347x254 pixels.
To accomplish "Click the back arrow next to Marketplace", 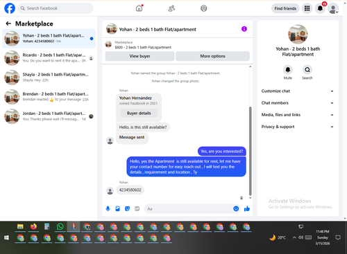I will (8, 24).
